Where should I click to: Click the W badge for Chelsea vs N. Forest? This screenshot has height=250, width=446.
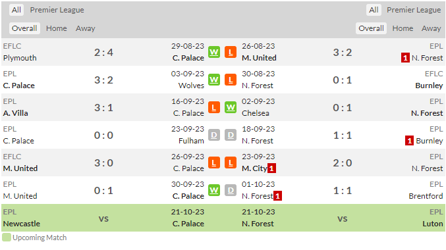(x=231, y=107)
